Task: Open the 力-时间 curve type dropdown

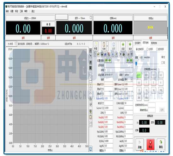Action: (x=15, y=44)
